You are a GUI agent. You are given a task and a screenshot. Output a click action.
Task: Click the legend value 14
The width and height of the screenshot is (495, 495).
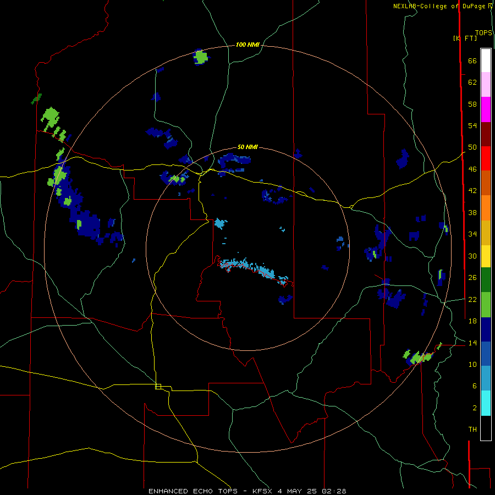tap(472, 343)
